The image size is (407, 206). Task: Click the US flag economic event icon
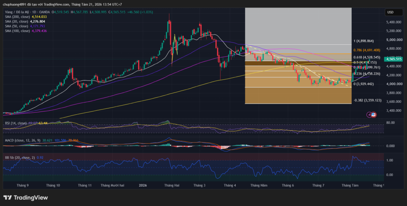tap(374, 115)
